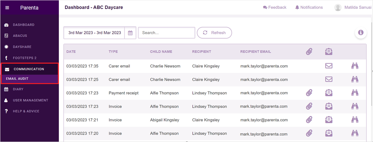Open Matilda Sanusi user menu
The image size is (373, 142).
click(x=358, y=7)
